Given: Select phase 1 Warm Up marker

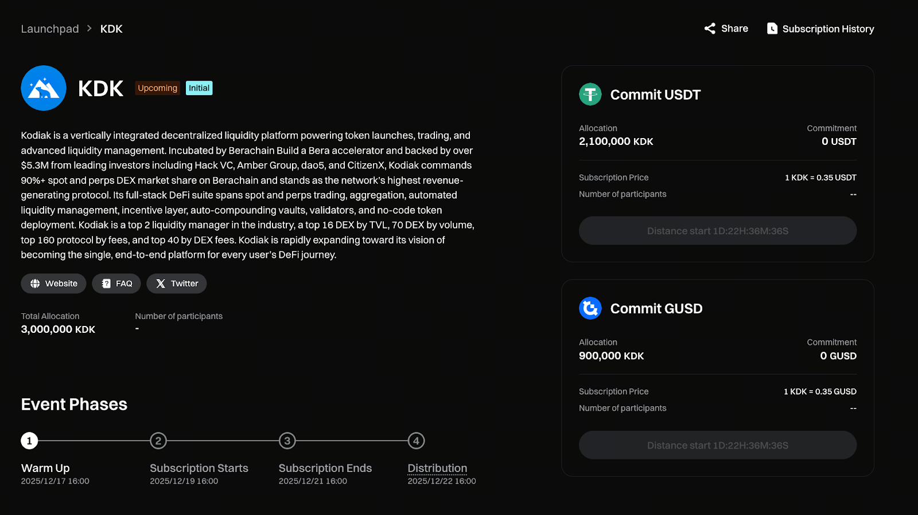Looking at the screenshot, I should click(x=29, y=441).
